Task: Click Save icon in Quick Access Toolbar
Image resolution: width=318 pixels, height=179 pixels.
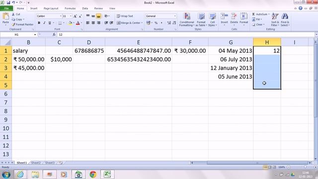Action: point(8,2)
